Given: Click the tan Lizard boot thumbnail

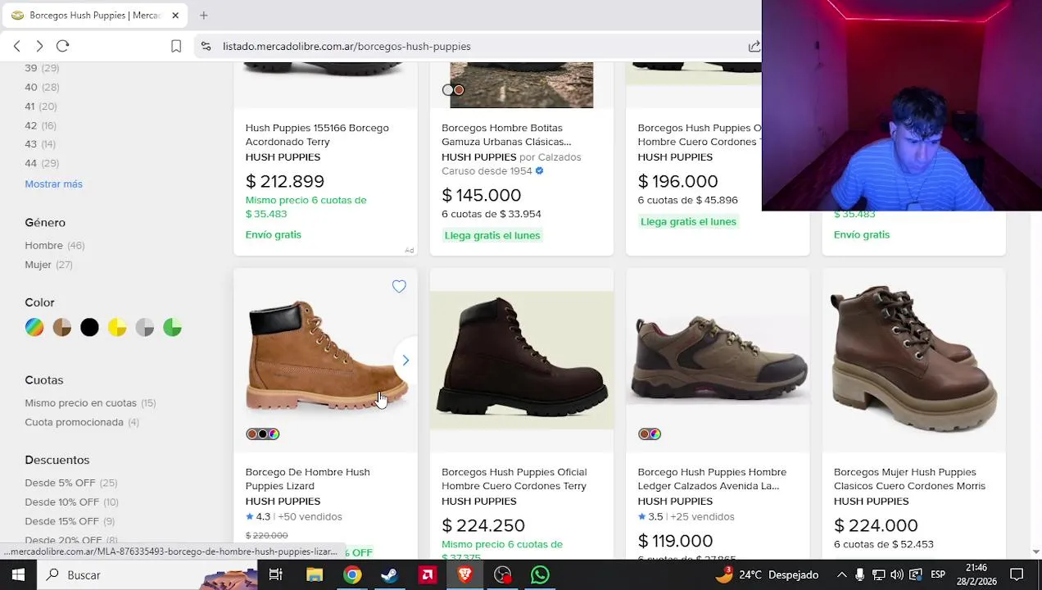Looking at the screenshot, I should coord(325,358).
